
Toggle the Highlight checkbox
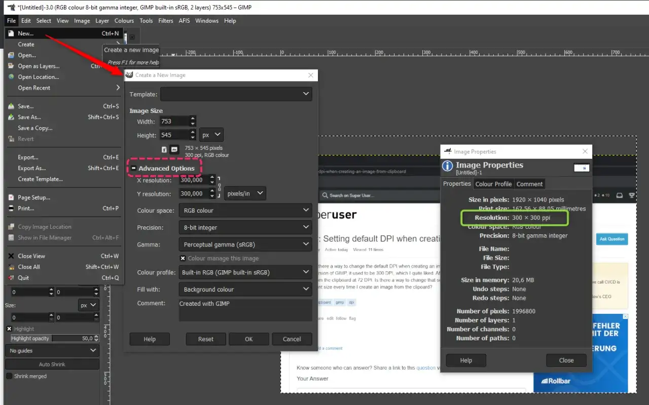[x=9, y=329]
